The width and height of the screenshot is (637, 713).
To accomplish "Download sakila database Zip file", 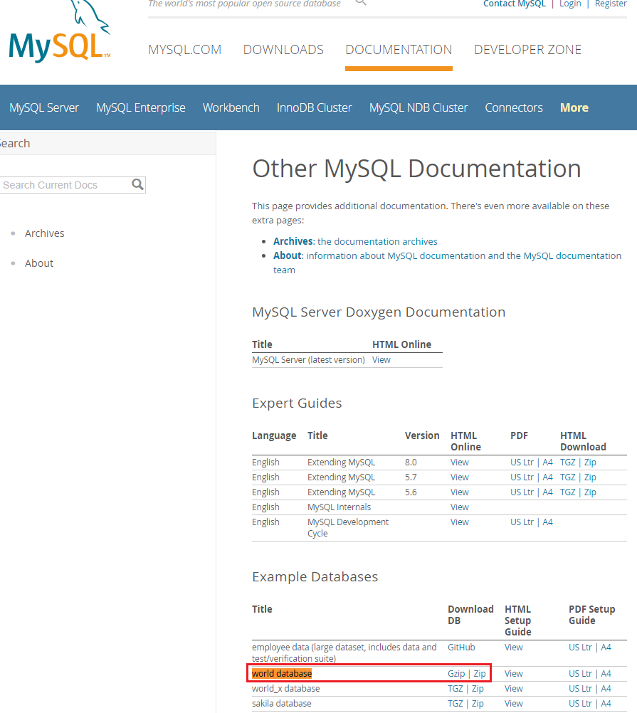I will point(478,704).
